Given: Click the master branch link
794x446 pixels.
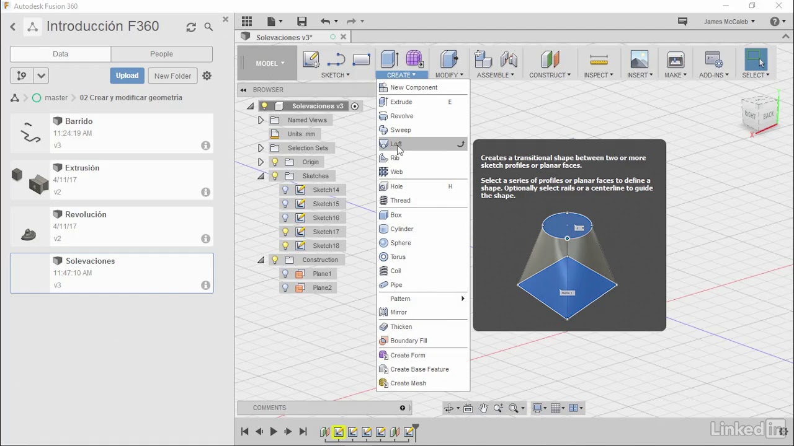Looking at the screenshot, I should pyautogui.click(x=56, y=98).
